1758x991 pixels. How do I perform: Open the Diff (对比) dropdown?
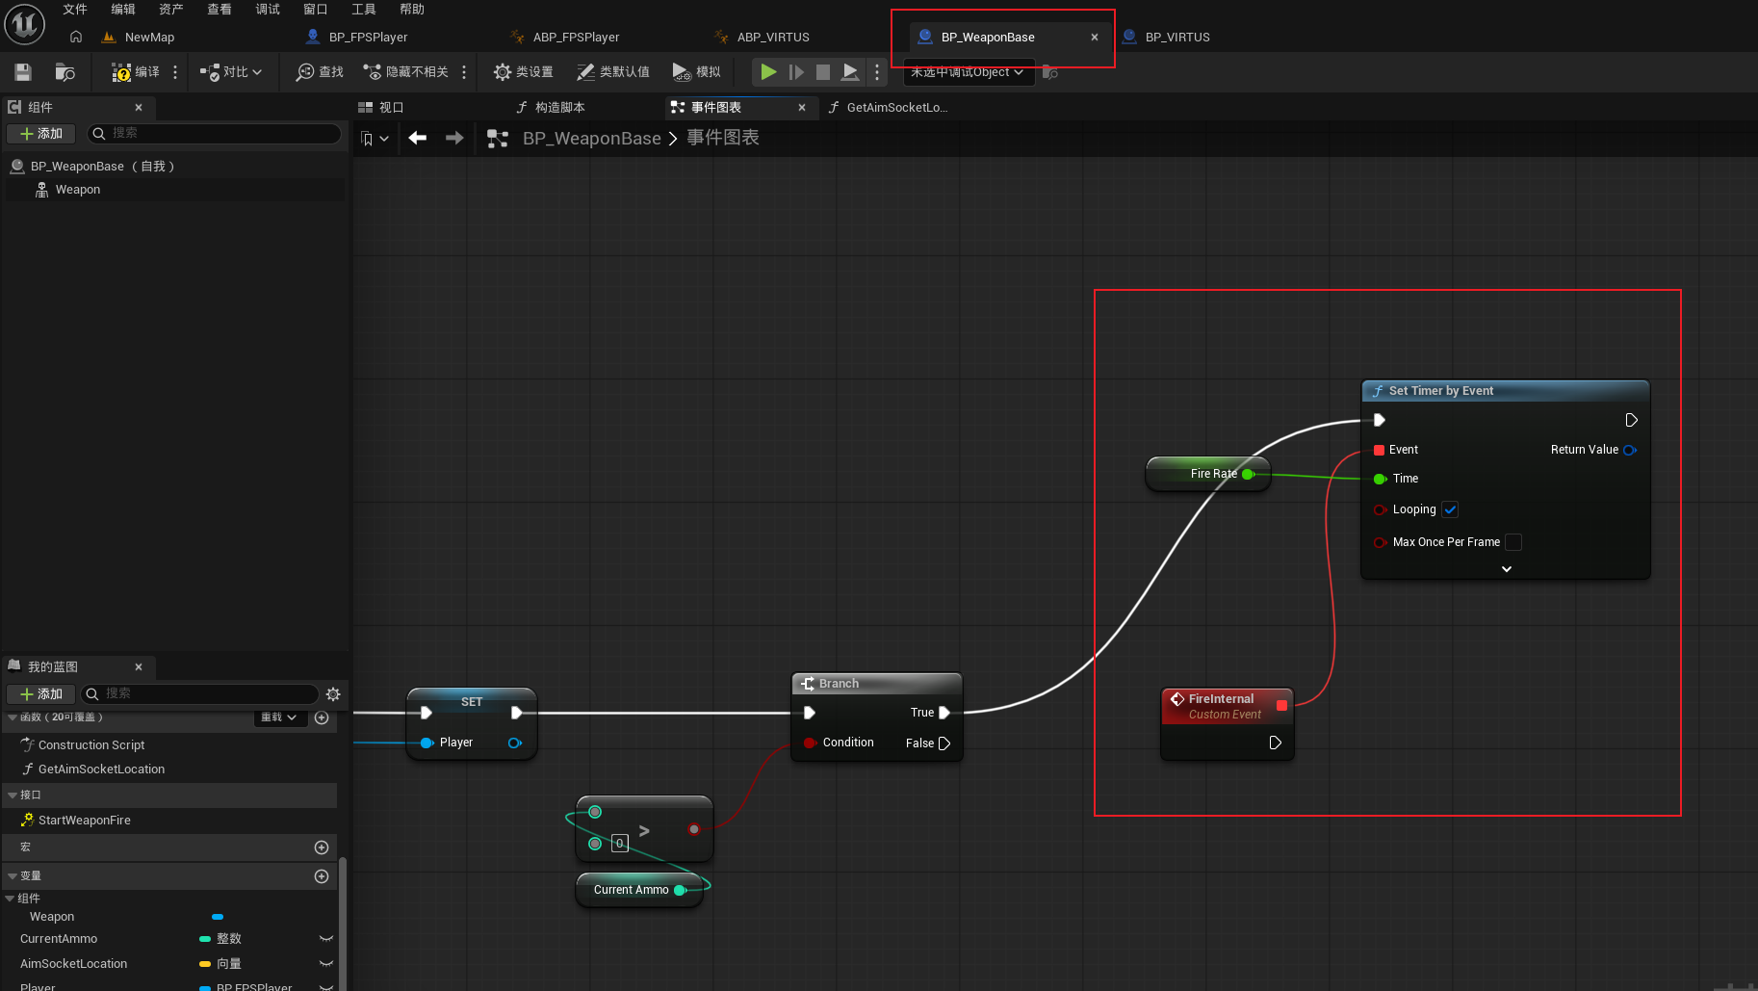231,72
